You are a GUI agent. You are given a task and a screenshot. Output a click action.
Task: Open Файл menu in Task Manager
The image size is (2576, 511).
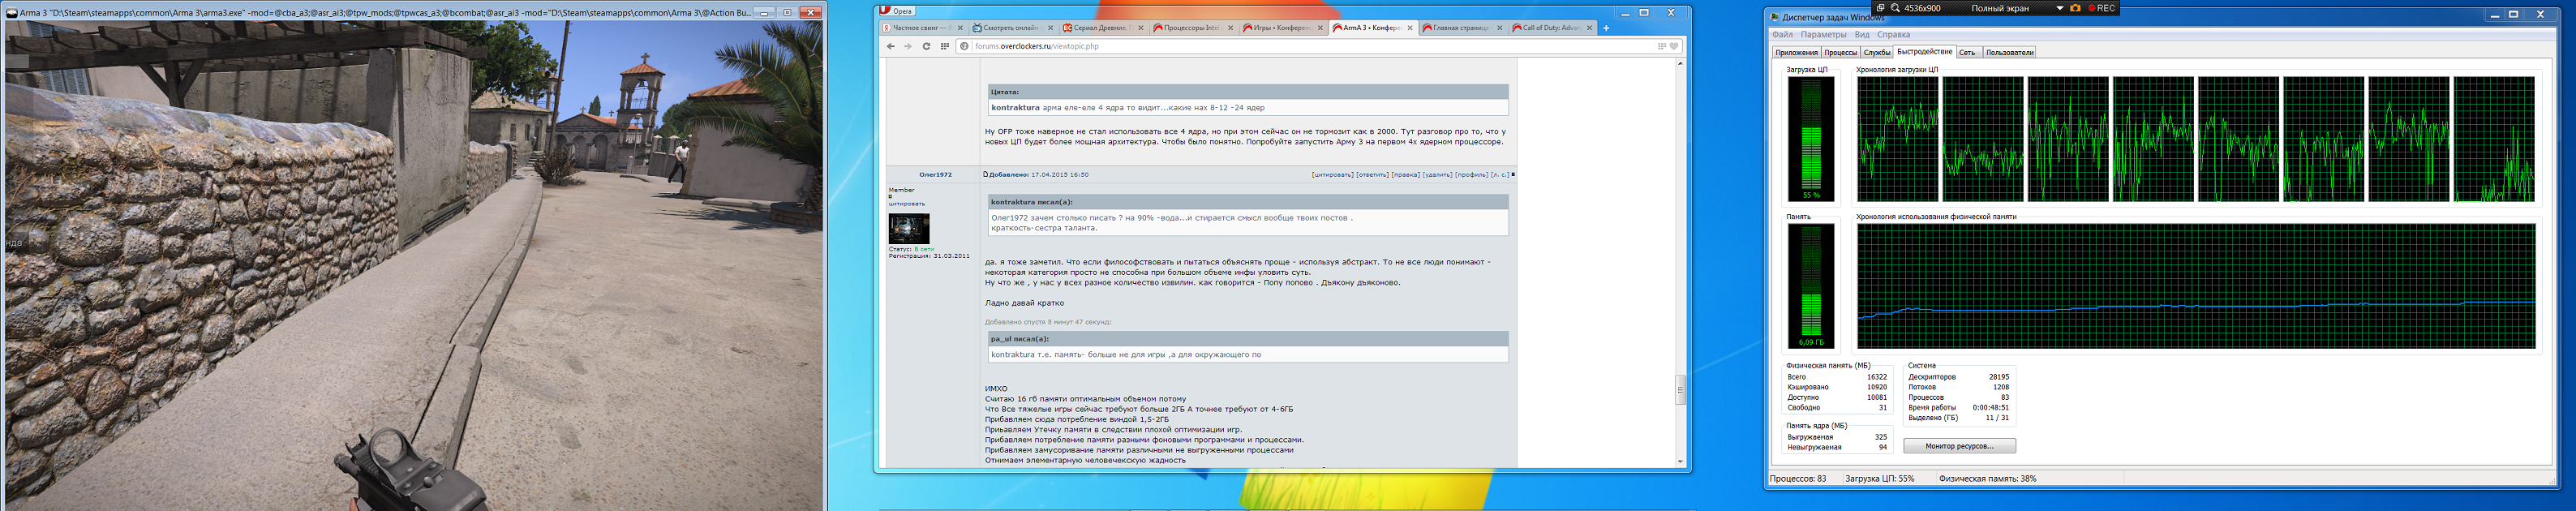pos(1782,35)
